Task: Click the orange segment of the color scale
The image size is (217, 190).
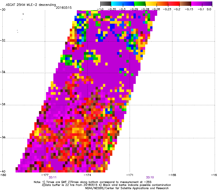Action: [x=162, y=4]
